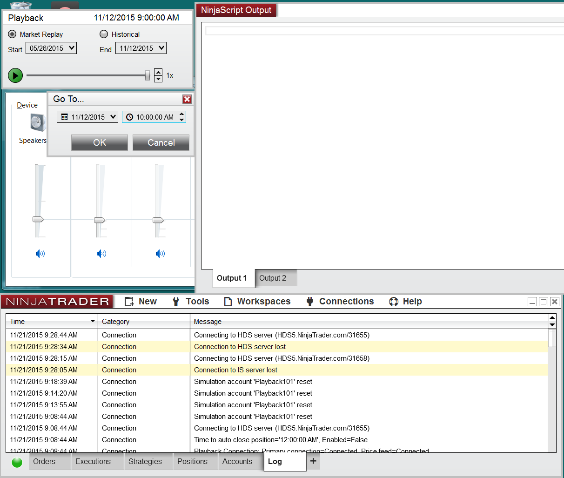Screen dimensions: 564x478
Task: Click the first volume slider in mixer
Action: (38, 219)
